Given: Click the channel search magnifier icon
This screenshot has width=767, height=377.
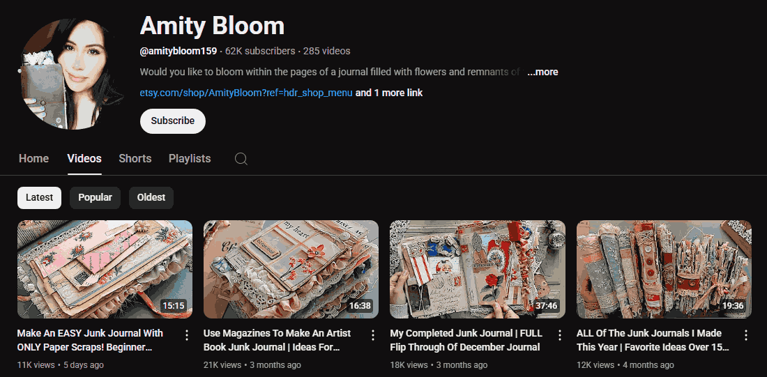Looking at the screenshot, I should [241, 159].
